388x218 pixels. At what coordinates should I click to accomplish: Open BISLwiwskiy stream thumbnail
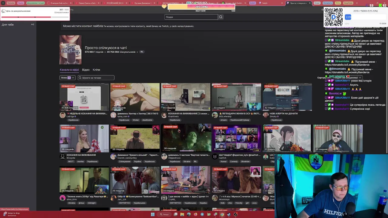(236, 97)
